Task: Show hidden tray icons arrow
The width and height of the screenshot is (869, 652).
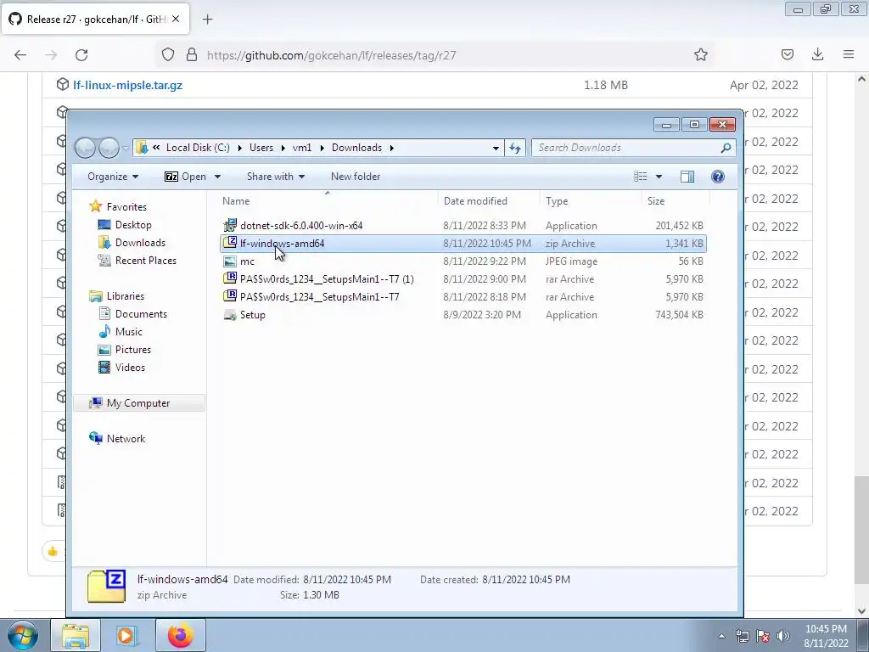Action: click(x=721, y=636)
